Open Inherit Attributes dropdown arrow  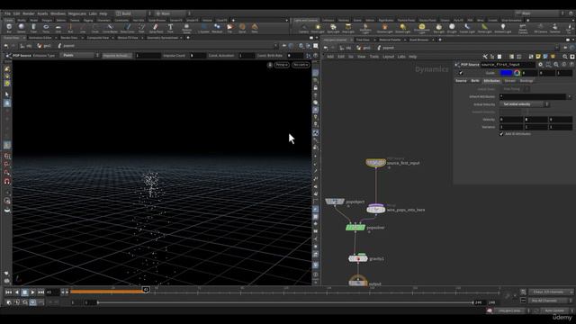(x=570, y=96)
